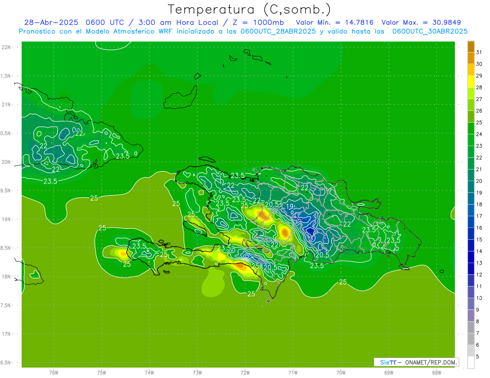
Task: Click the blue legend swatch between 16 and 17
Action: pos(471,222)
